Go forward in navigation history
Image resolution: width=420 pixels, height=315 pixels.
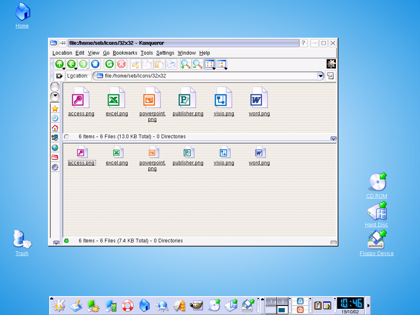(x=83, y=64)
